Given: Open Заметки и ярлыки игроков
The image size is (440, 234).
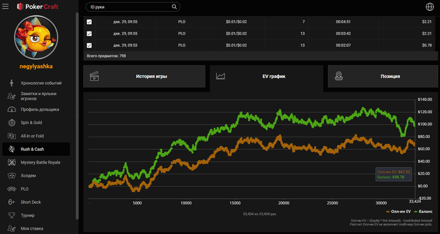Looking at the screenshot, I should 38,96.
